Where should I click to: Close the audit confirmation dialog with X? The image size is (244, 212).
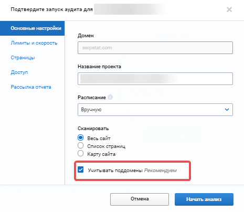point(229,9)
